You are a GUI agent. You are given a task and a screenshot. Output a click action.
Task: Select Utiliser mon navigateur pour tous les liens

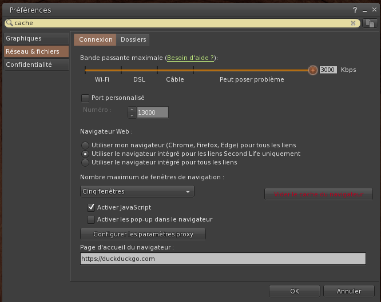[x=85, y=145]
